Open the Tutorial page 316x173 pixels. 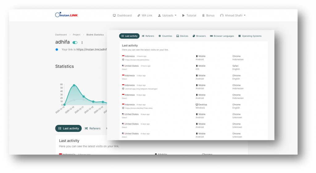(x=189, y=15)
